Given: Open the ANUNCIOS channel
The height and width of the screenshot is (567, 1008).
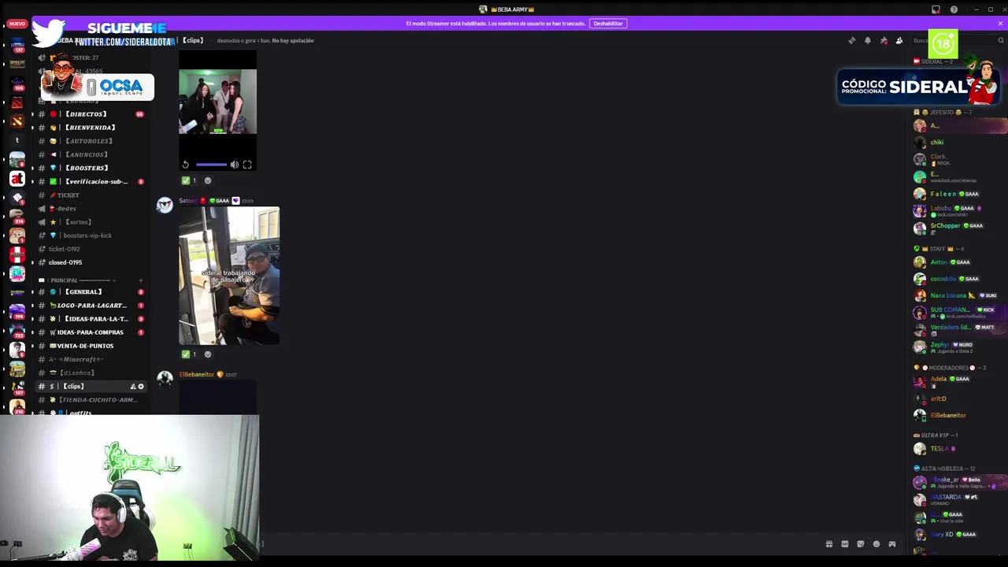Looking at the screenshot, I should click(x=91, y=154).
